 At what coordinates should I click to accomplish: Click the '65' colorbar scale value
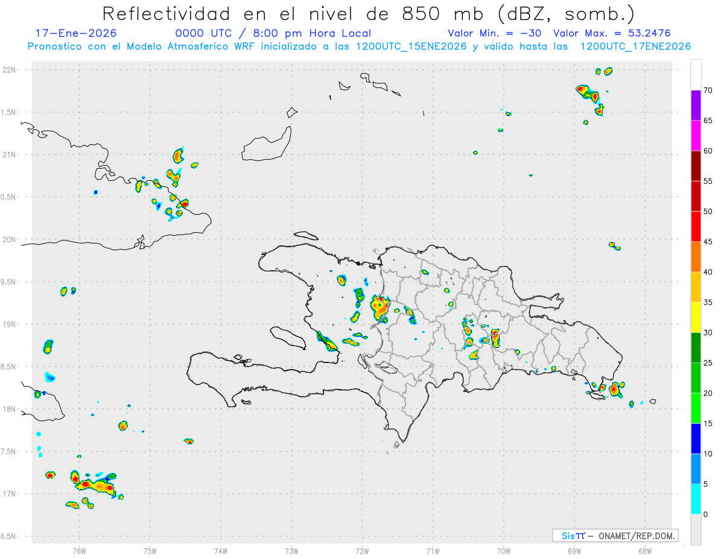point(708,121)
